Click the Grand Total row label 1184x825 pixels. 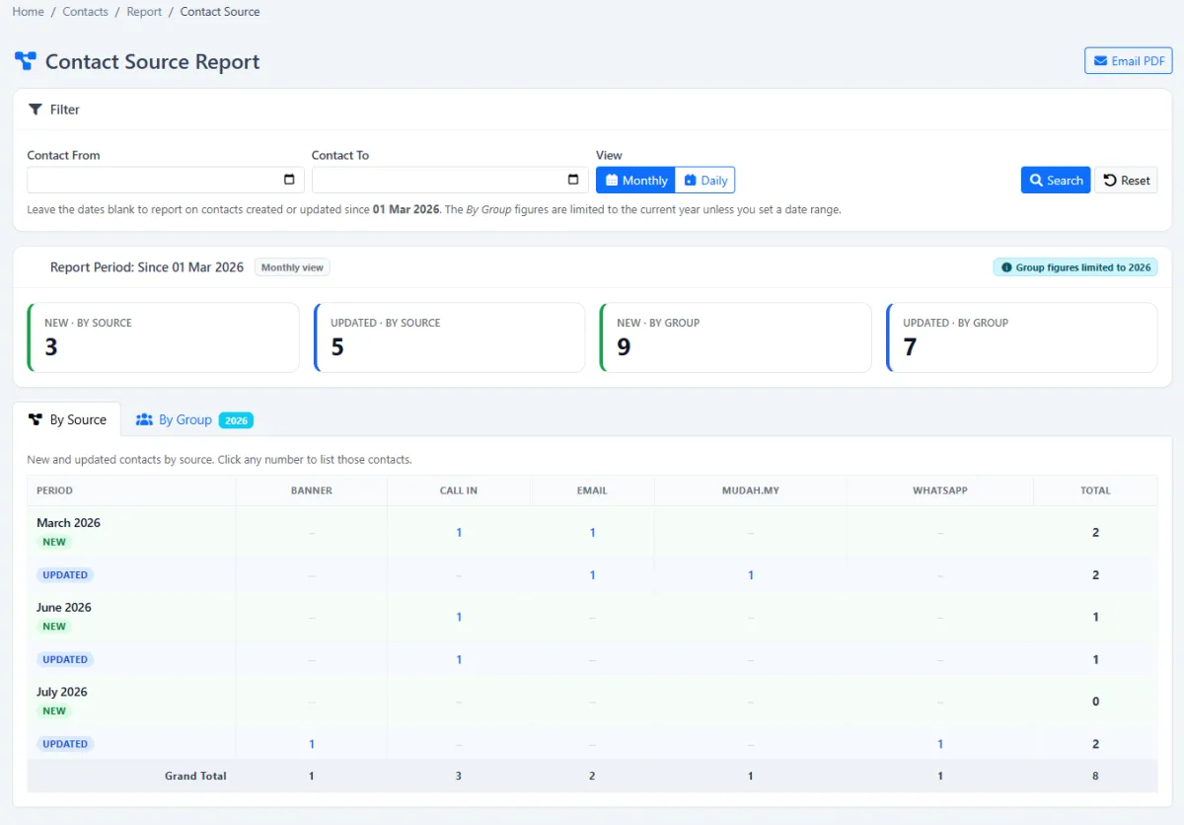195,776
